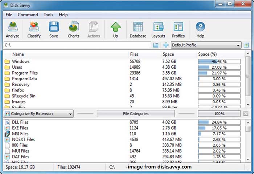
Task: Sort by the Files column header
Action: (x=134, y=54)
